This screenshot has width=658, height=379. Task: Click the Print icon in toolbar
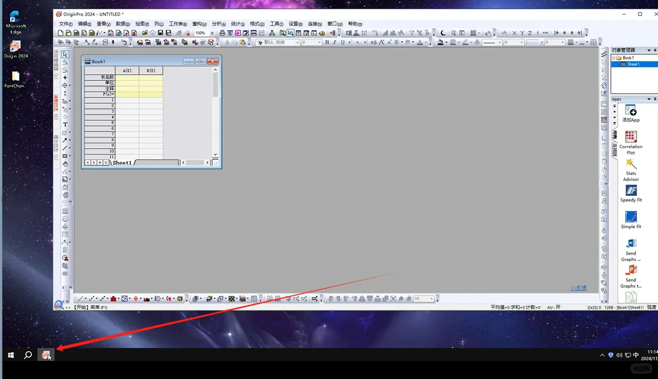pos(222,33)
